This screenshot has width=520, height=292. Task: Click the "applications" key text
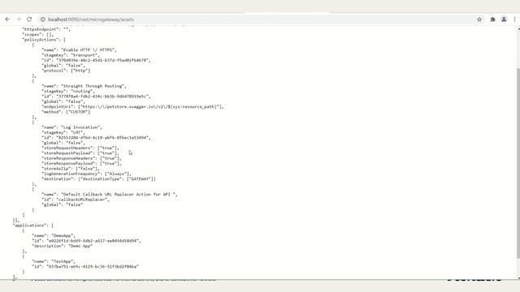coord(30,225)
